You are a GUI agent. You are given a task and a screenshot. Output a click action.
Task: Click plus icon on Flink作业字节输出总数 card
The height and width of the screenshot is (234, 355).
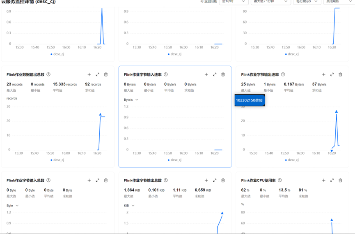pos(206,180)
